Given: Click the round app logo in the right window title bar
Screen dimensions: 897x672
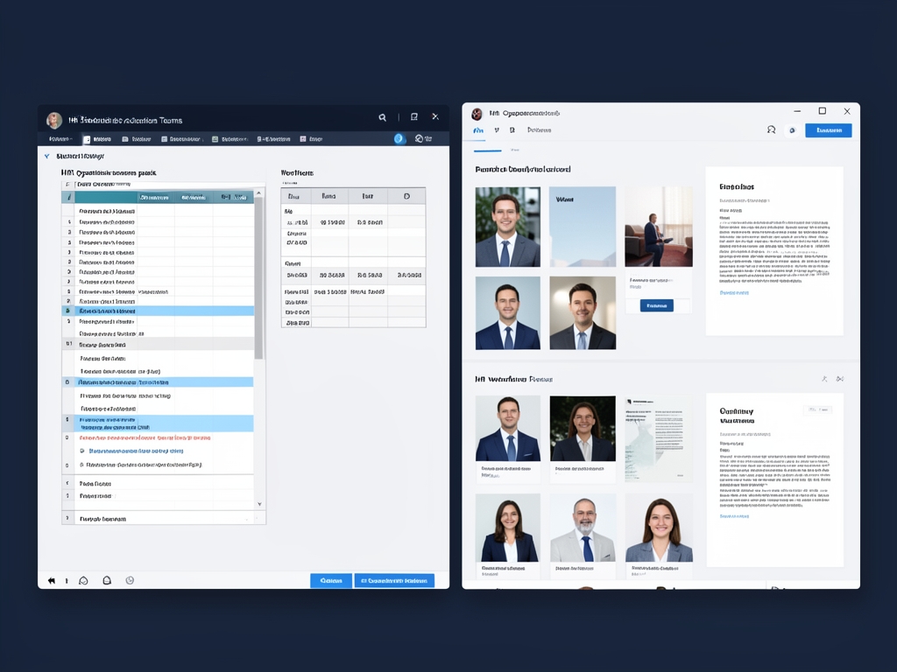Looking at the screenshot, I should pos(477,114).
